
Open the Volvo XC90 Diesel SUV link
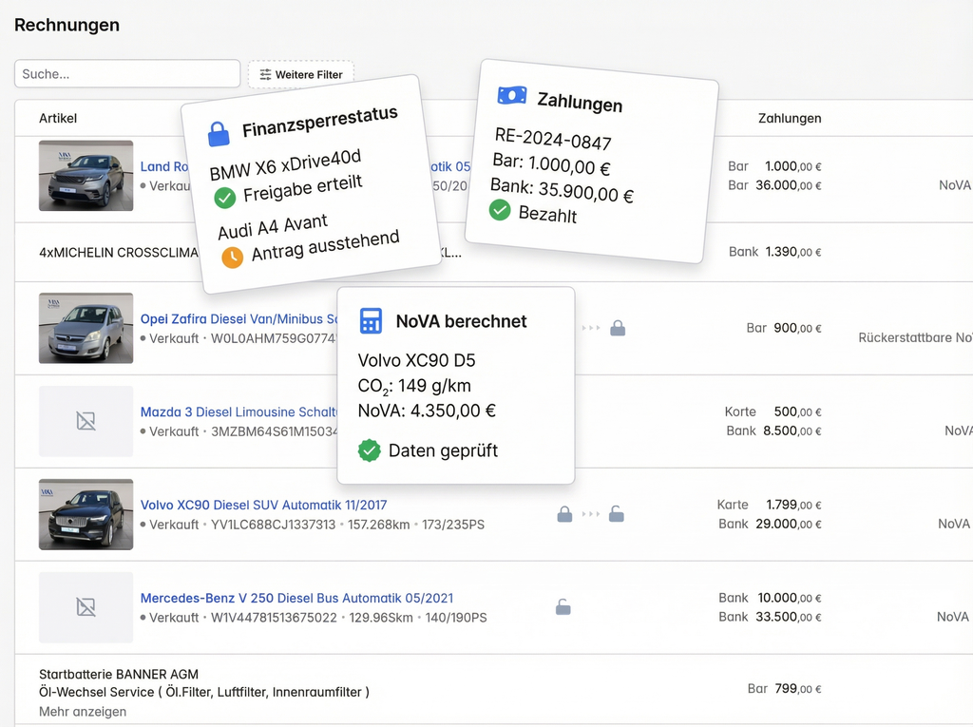click(263, 506)
